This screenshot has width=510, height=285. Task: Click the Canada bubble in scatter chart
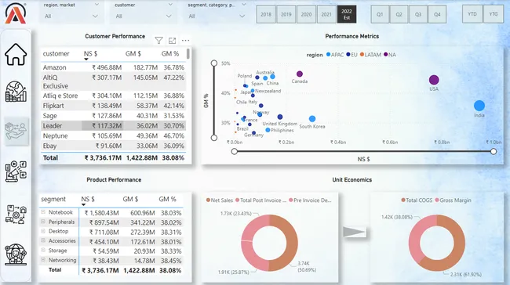tap(300, 74)
